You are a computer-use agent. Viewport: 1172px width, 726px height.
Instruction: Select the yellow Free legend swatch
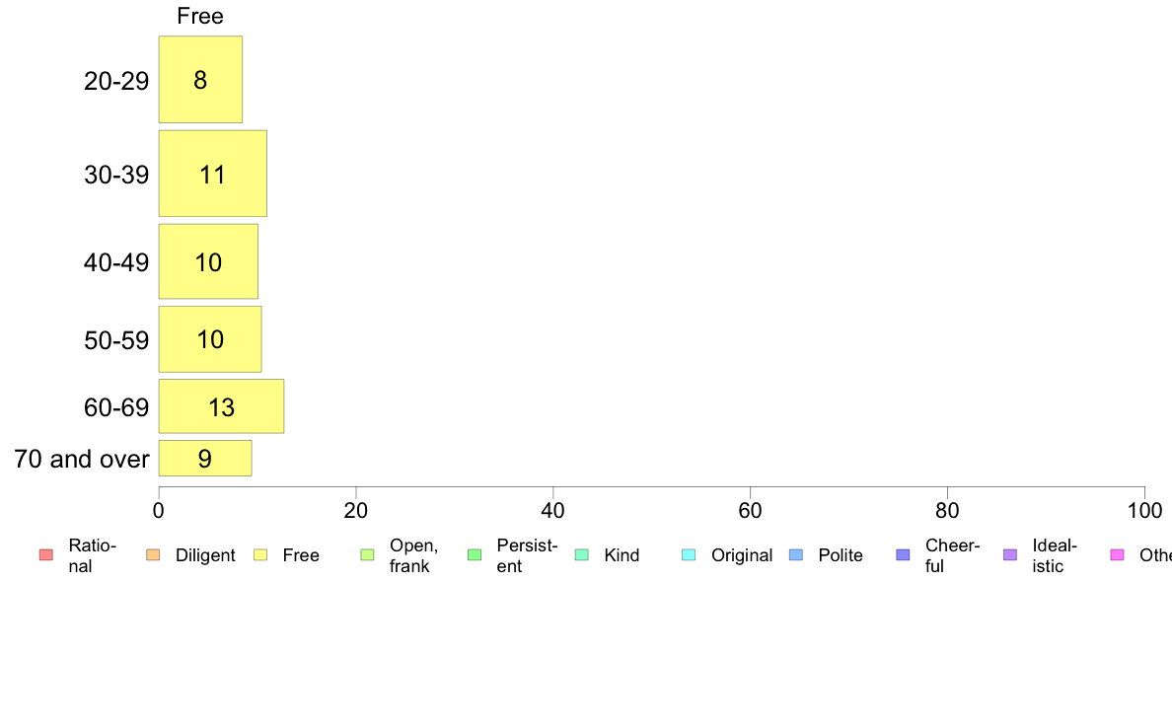click(260, 555)
